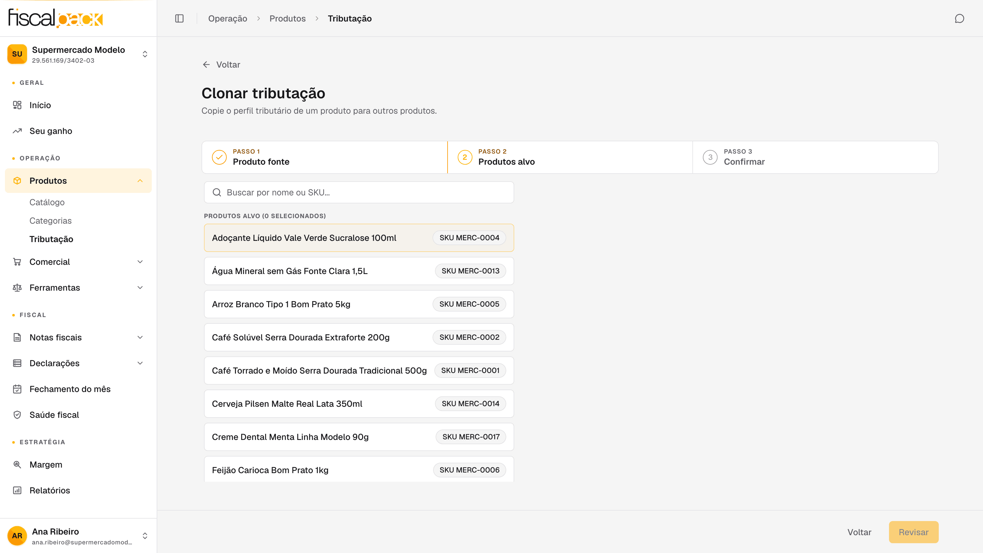
Task: Click the Operação breadcrumb
Action: tap(227, 18)
